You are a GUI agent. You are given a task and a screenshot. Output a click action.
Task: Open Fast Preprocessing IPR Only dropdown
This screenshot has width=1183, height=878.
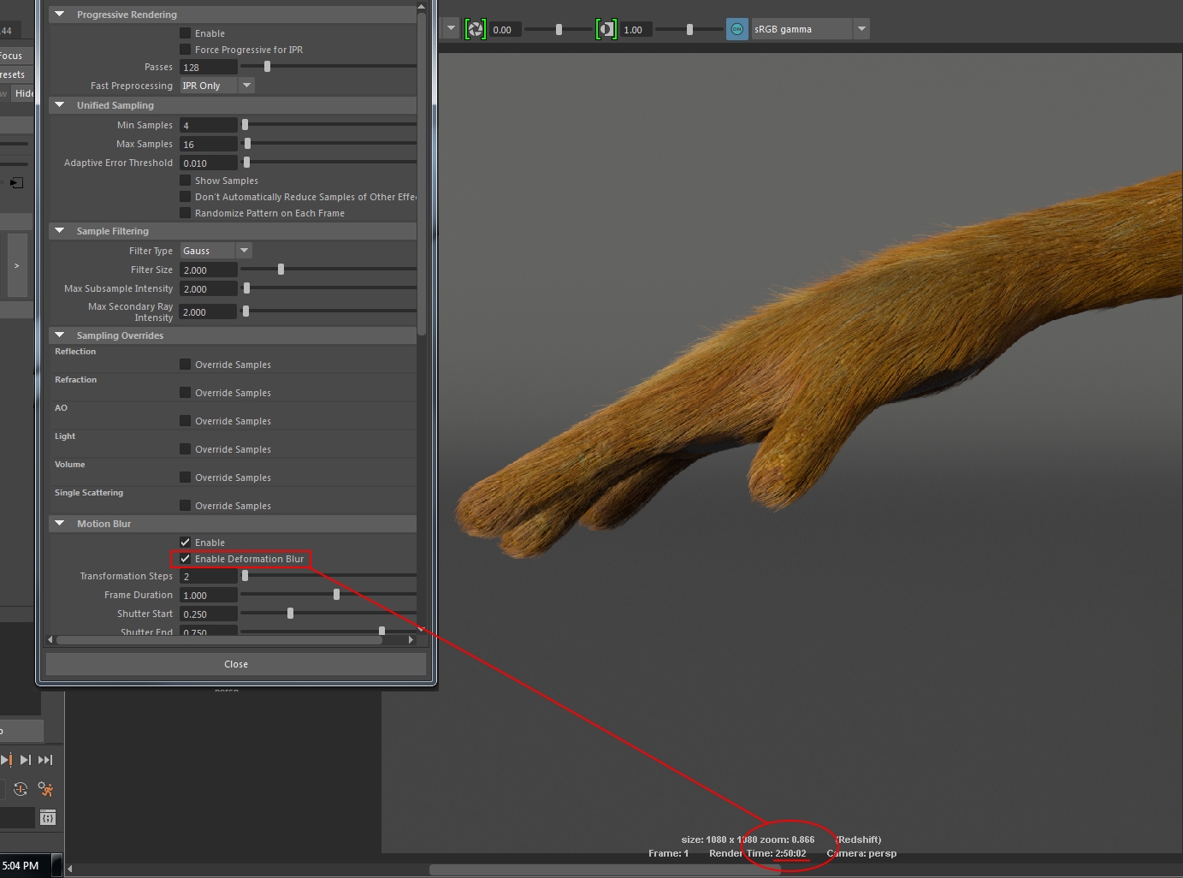[246, 86]
